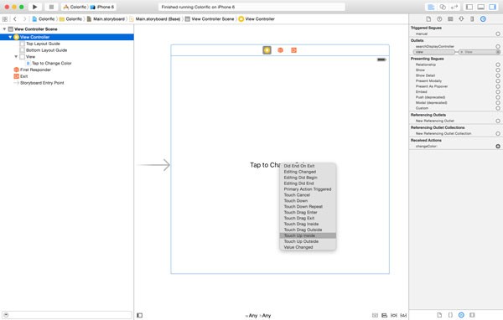Show the Code Snippet library
This screenshot has width=503, height=320.
coord(450,315)
